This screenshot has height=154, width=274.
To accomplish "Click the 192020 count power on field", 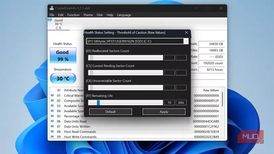I will 212,63.
